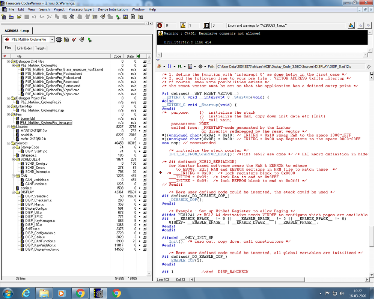Open the Search menu
The image size is (375, 299).
tap(45, 9)
